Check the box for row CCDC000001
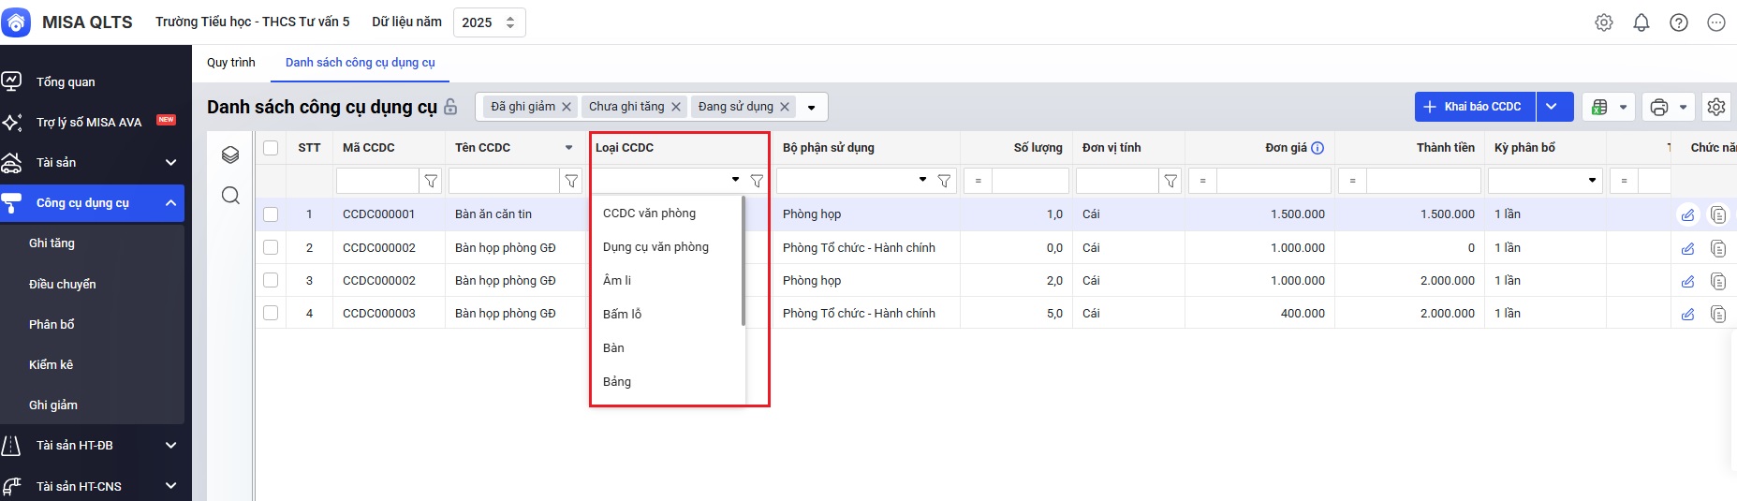1737x501 pixels. (271, 214)
